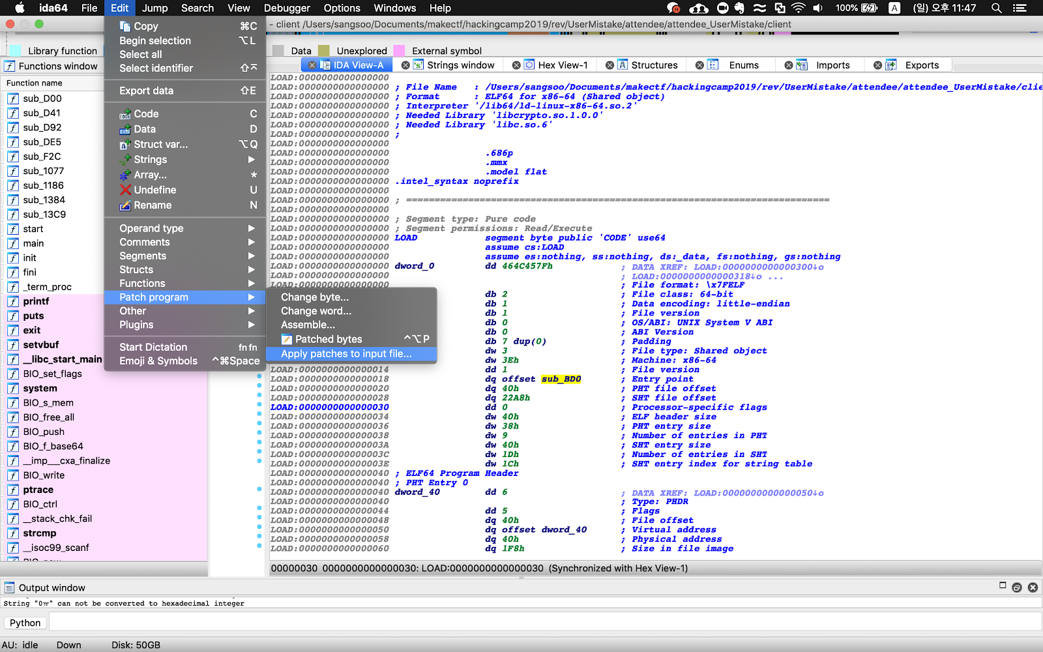Expand the Segments submenu
The height and width of the screenshot is (652, 1043).
click(185, 256)
